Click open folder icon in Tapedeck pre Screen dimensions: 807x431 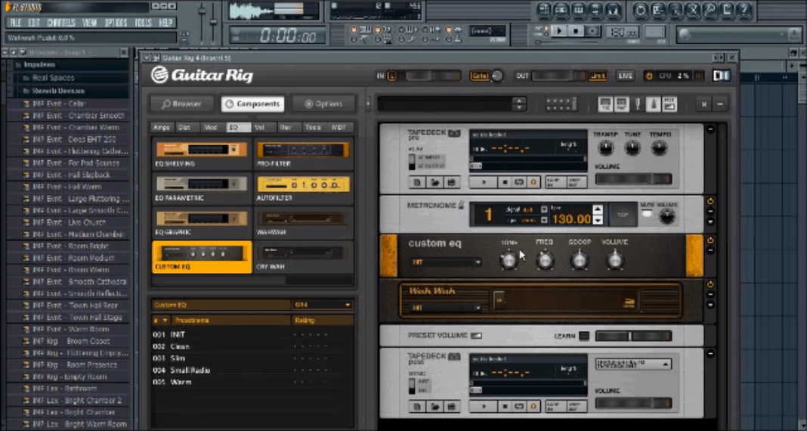(435, 181)
